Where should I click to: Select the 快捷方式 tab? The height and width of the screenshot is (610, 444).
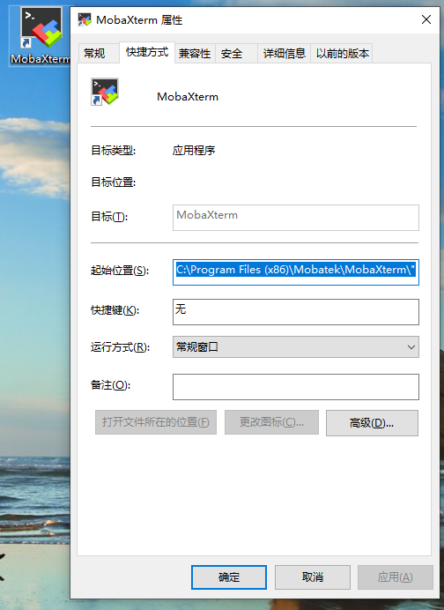point(147,52)
